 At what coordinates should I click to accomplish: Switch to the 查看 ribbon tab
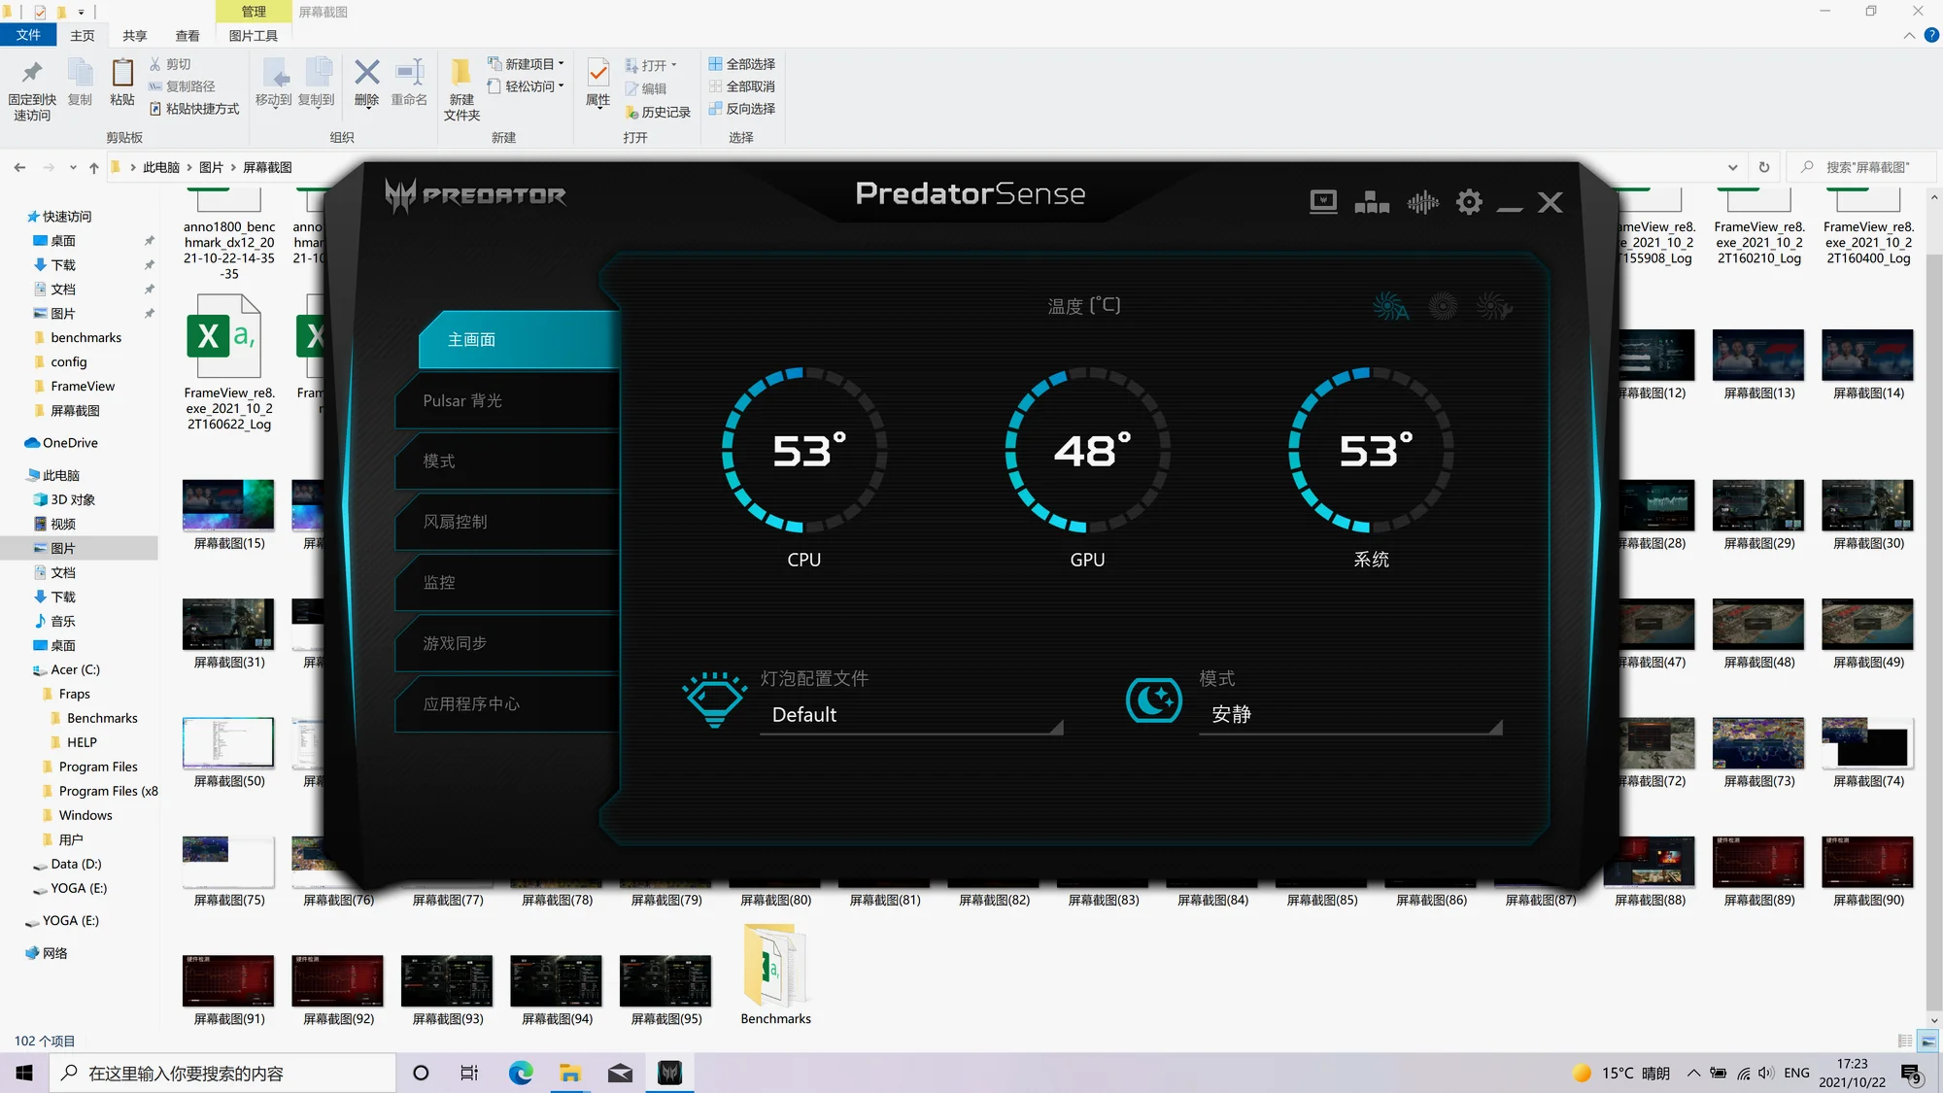(x=187, y=35)
